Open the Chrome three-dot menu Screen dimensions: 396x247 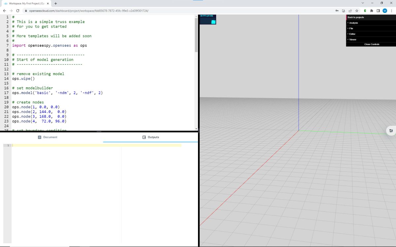pyautogui.click(x=391, y=11)
